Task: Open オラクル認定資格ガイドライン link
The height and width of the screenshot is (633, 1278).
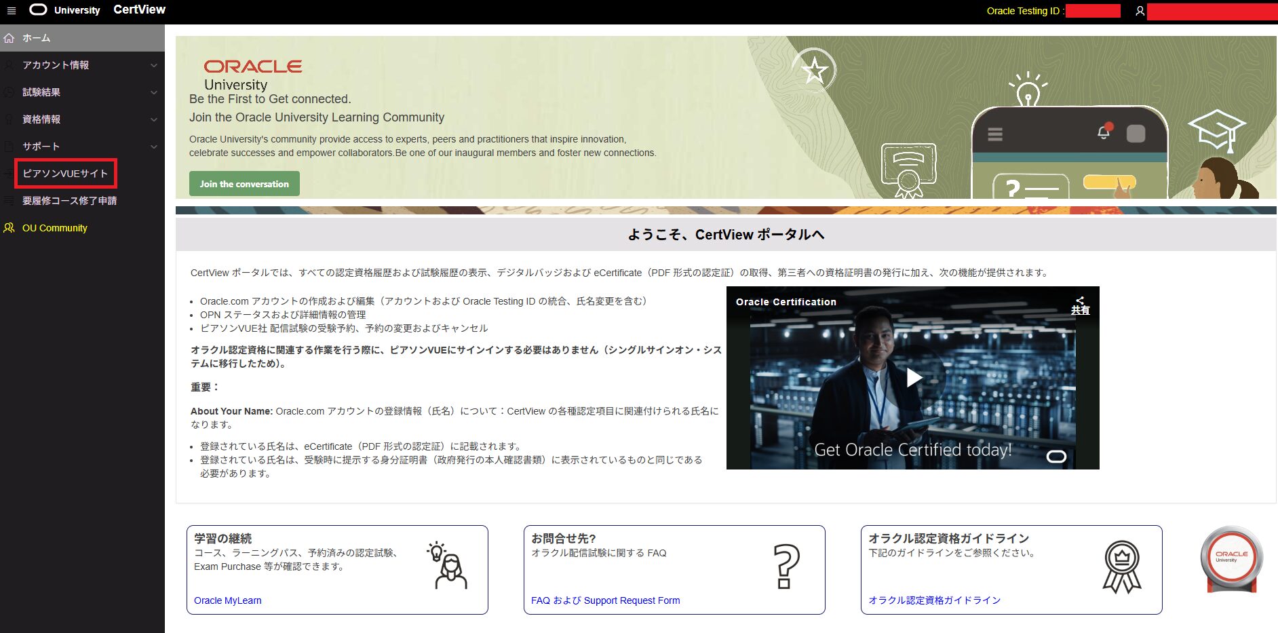Action: (934, 600)
